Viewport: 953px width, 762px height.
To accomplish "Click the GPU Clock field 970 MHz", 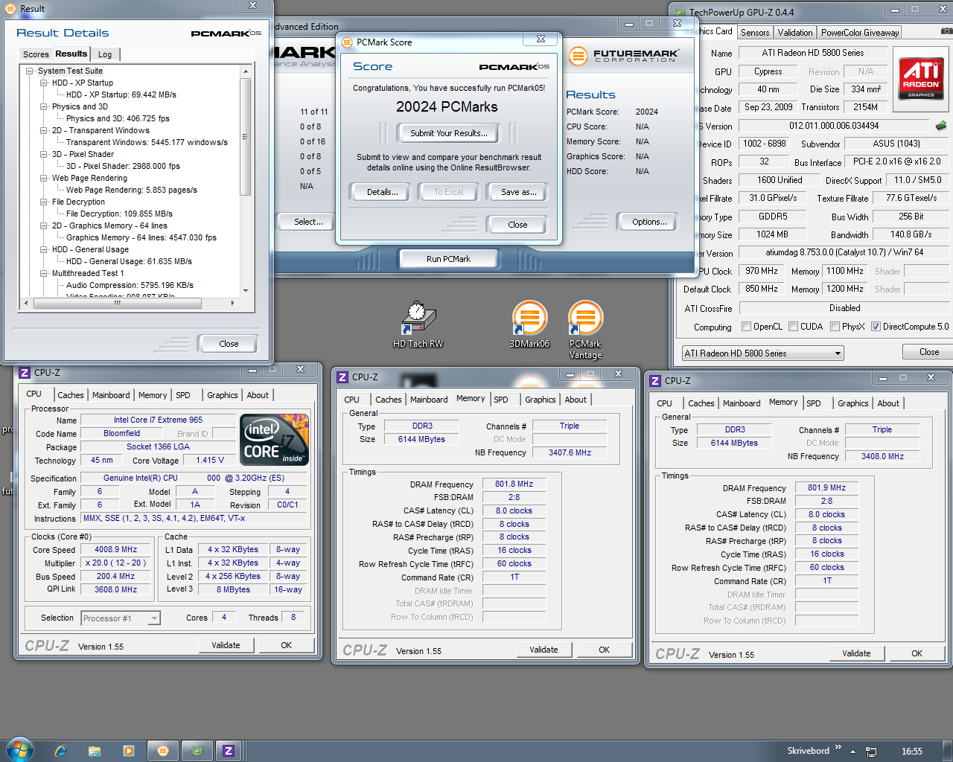I will 762,272.
